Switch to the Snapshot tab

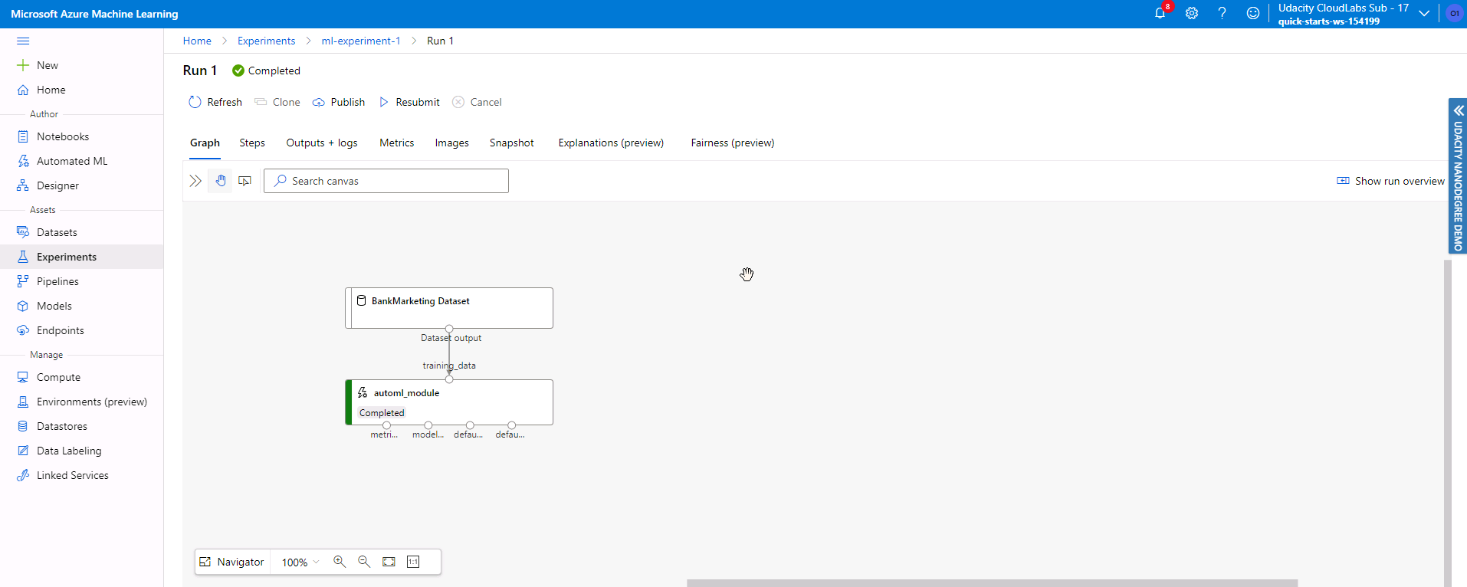(512, 143)
